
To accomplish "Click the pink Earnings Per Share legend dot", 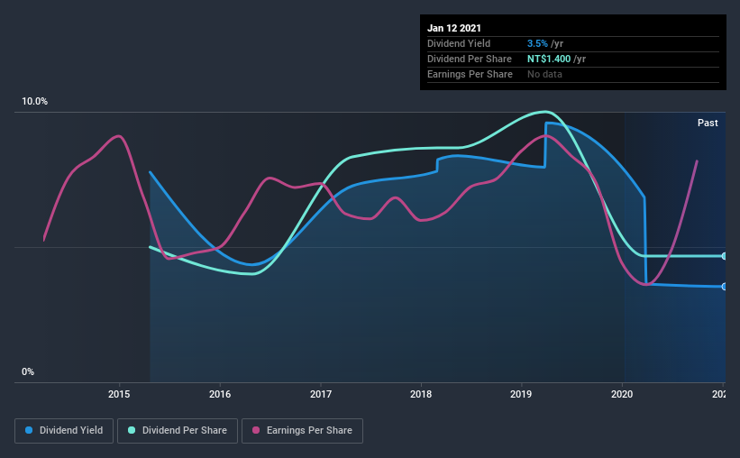I will click(x=256, y=430).
